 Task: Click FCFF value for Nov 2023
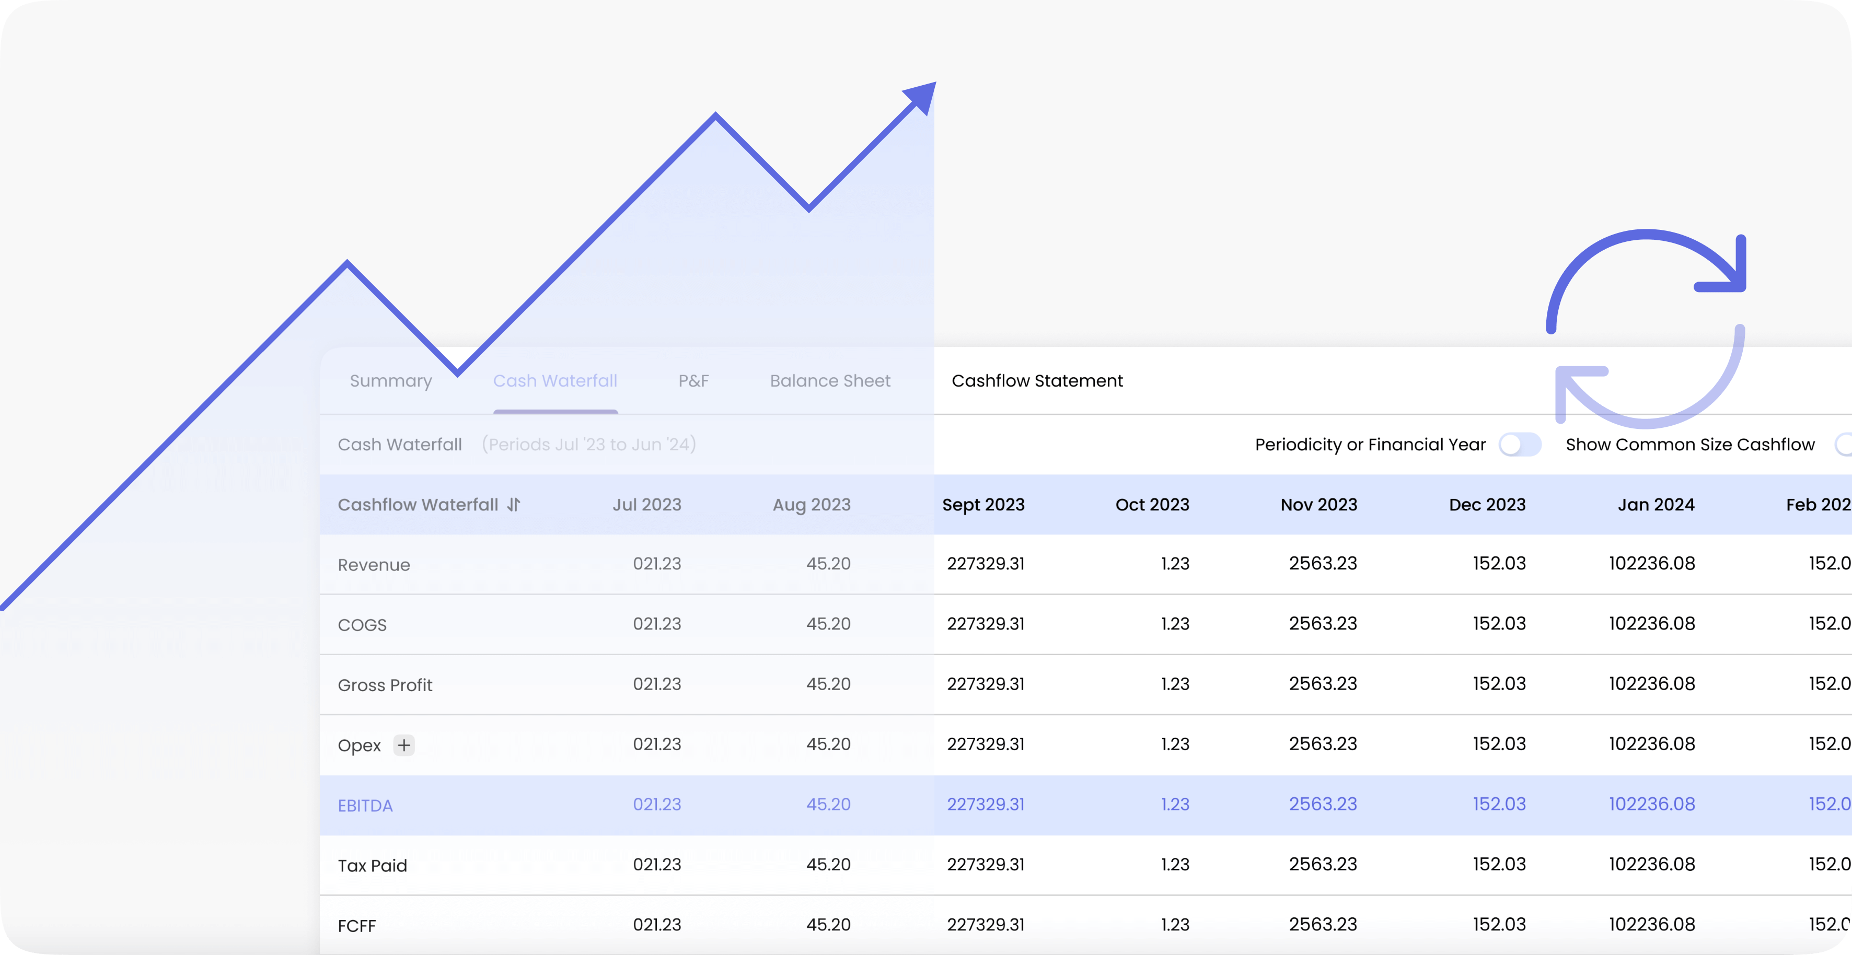coord(1323,925)
